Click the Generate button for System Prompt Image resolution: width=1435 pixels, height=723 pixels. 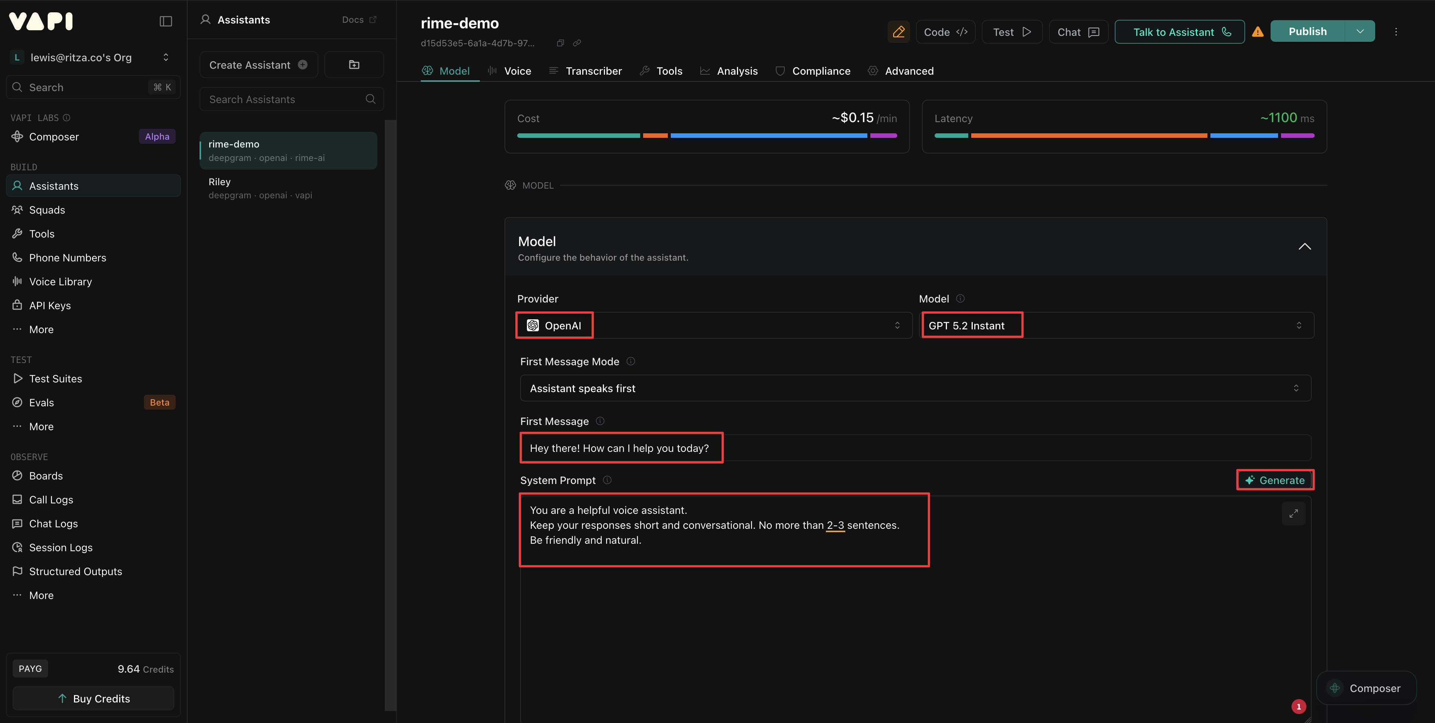[x=1275, y=480]
